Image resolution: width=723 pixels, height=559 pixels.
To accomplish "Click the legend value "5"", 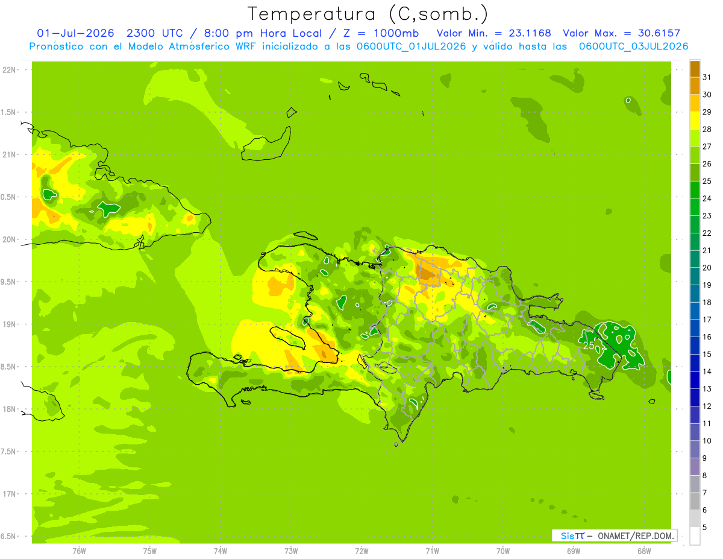I will click(x=704, y=528).
